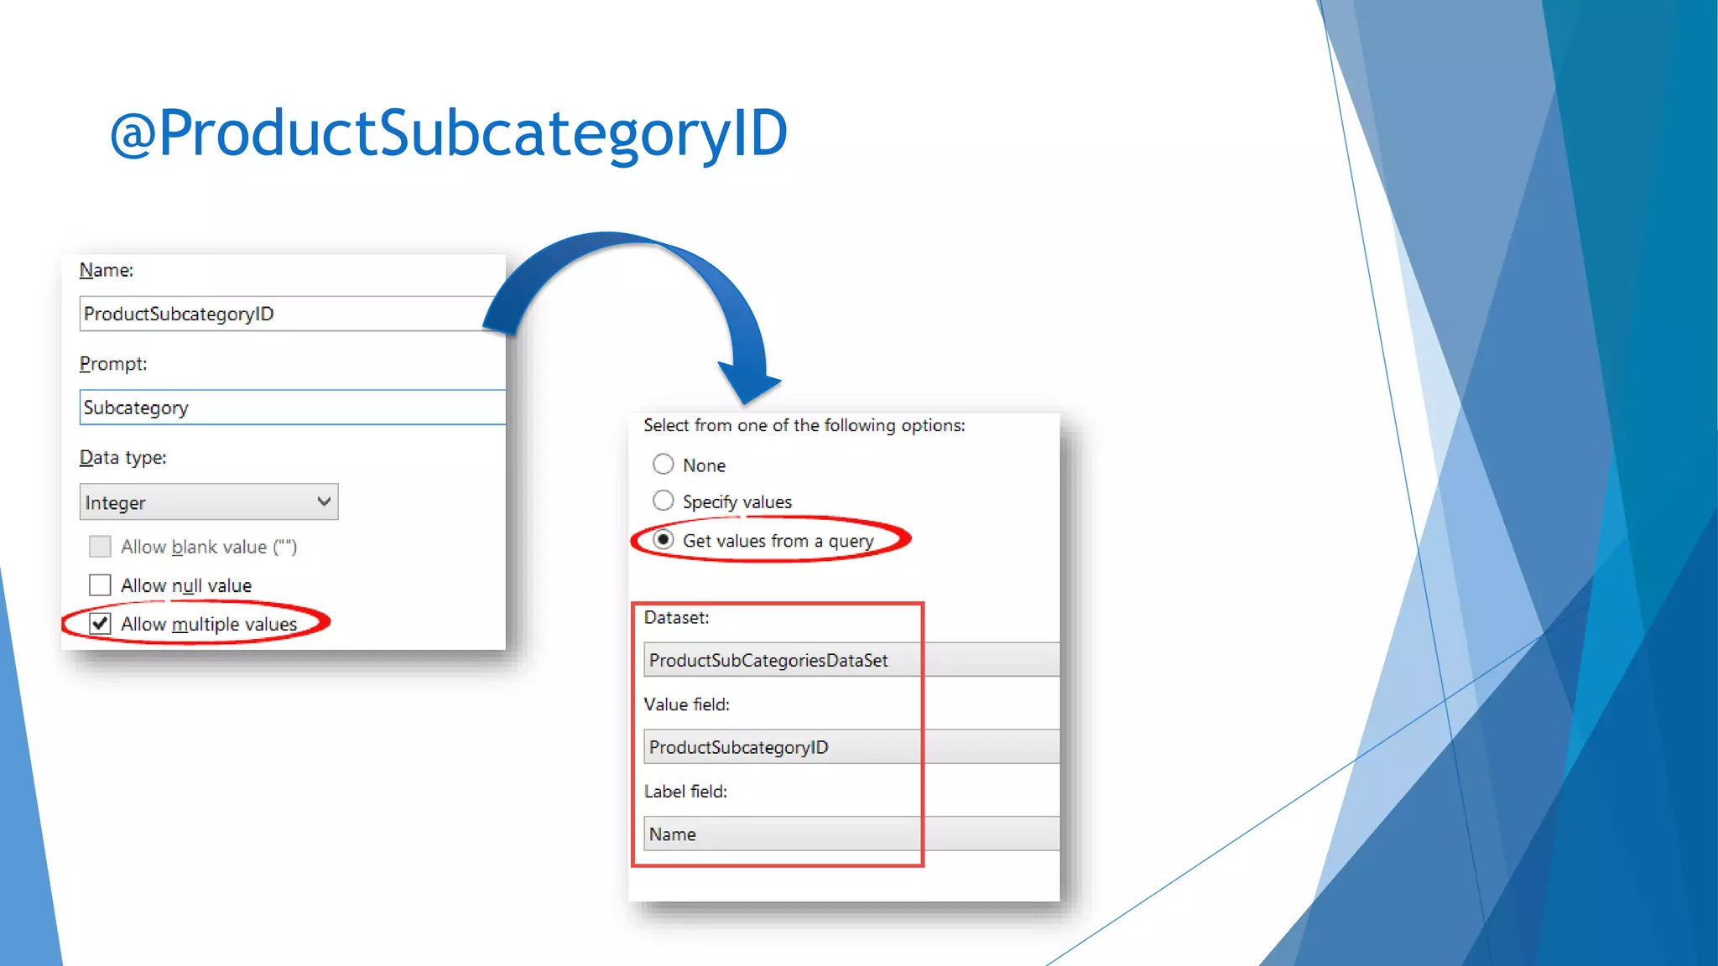Select the Specify values radio option
Image resolution: width=1718 pixels, height=966 pixels.
[x=663, y=501]
